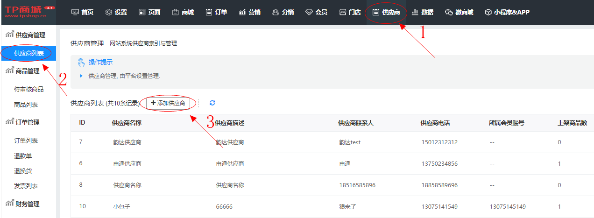Click the 添加供应商 button
The height and width of the screenshot is (218, 594).
click(168, 103)
